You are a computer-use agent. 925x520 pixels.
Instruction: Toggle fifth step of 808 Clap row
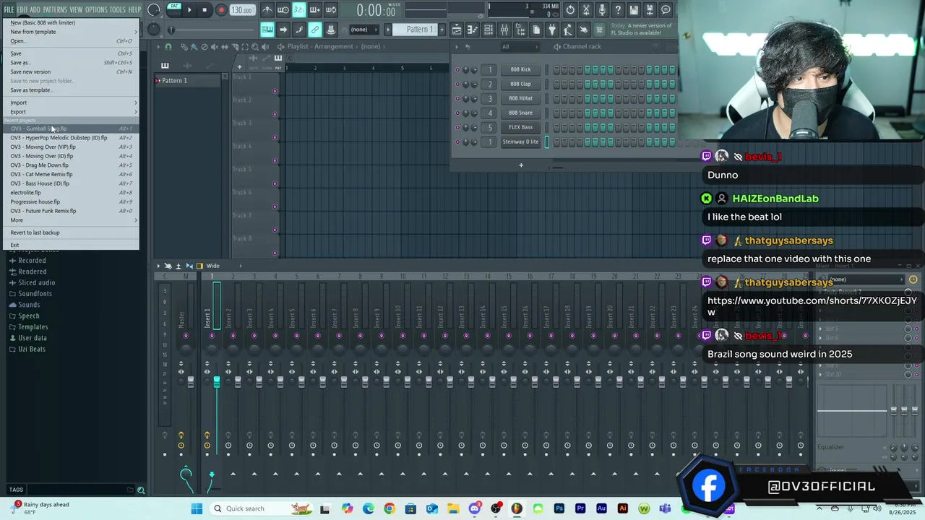point(588,84)
